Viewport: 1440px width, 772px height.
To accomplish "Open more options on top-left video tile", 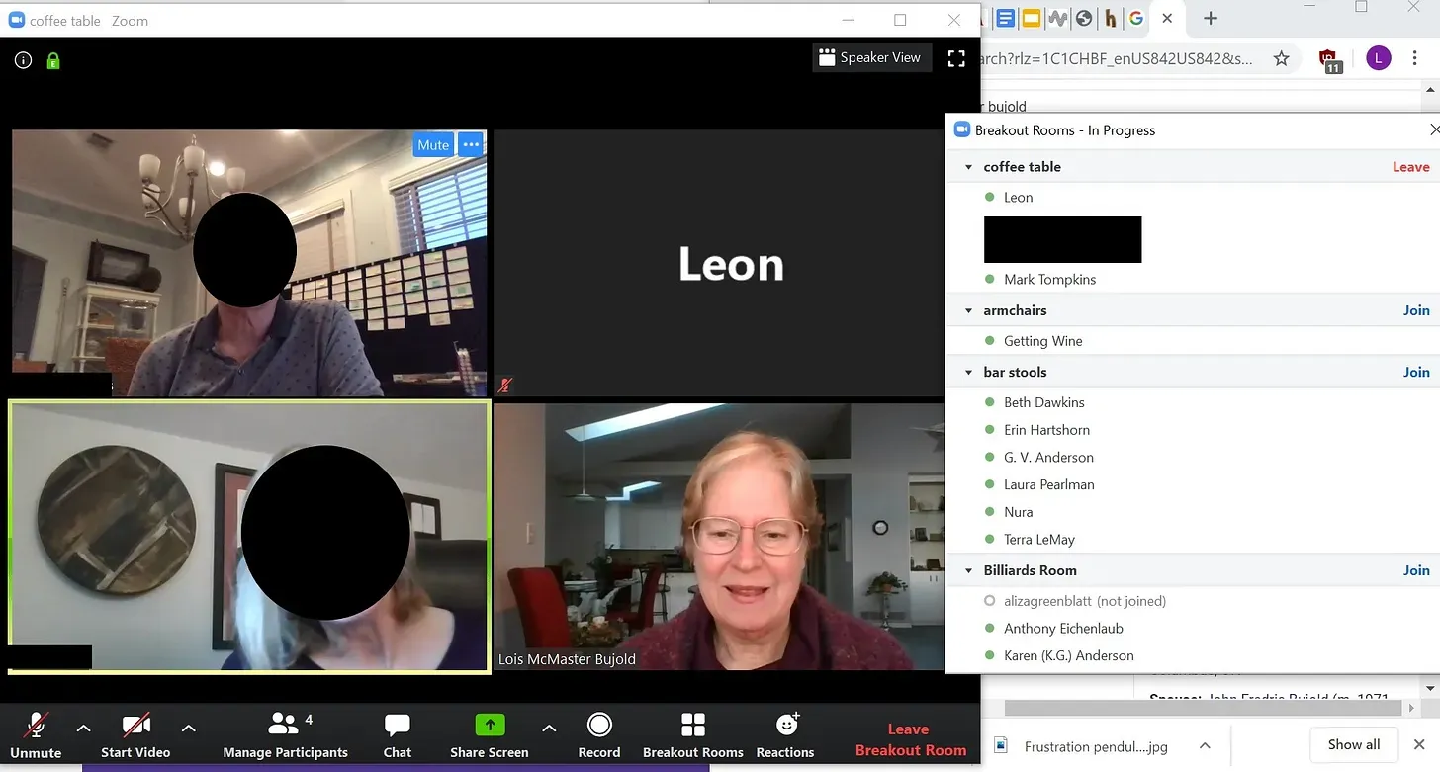I will [471, 144].
